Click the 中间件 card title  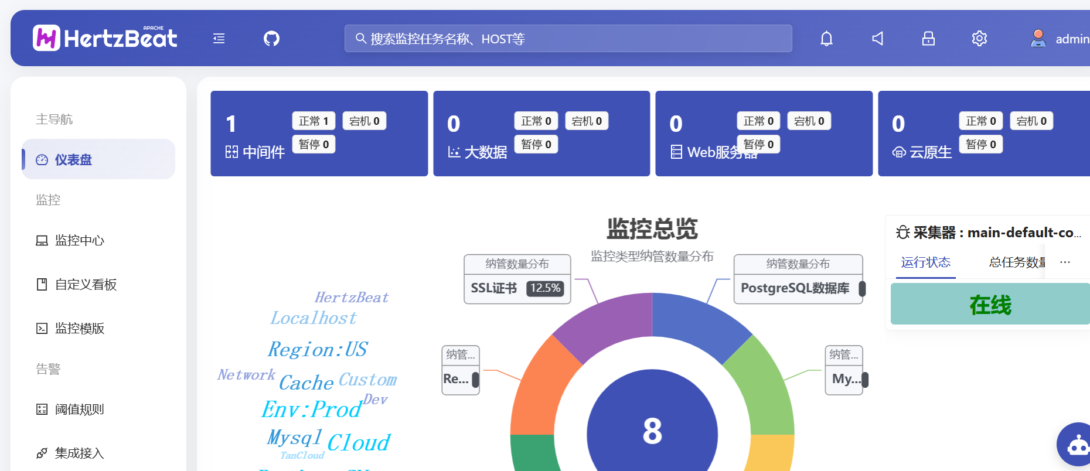tap(264, 152)
